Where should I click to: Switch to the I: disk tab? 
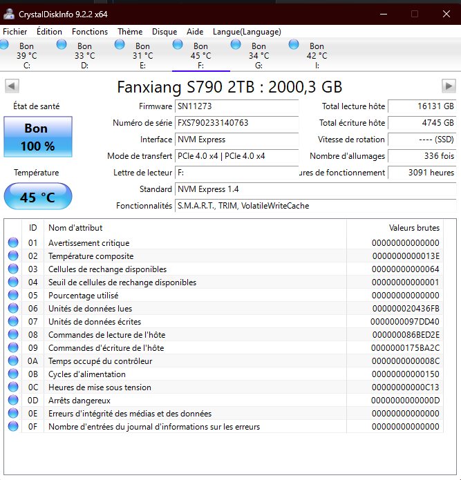(x=317, y=55)
